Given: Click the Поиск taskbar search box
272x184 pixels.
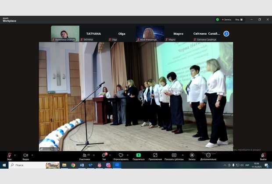Looking at the screenshot, I should tap(34, 165).
